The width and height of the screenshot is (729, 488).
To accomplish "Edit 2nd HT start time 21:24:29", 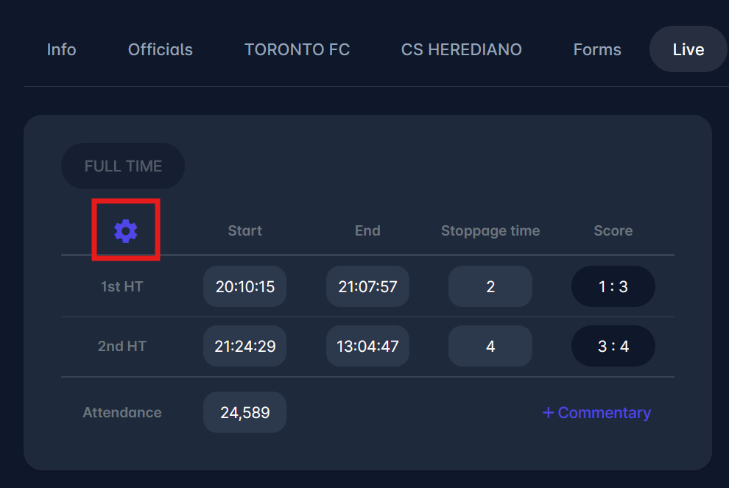I will [x=245, y=346].
